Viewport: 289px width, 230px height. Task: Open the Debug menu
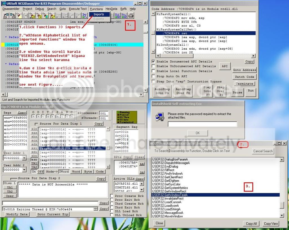tap(40, 9)
